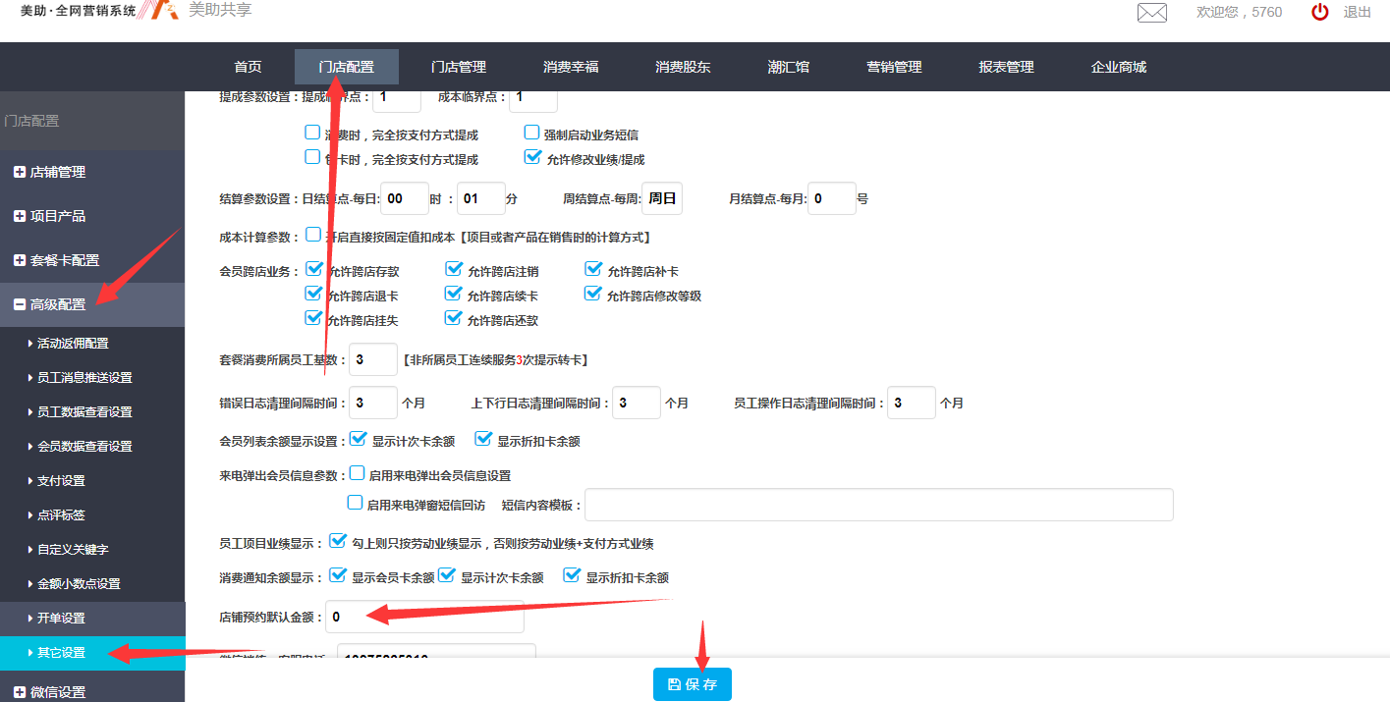Open the 潮汇馆 nav tab

789,67
